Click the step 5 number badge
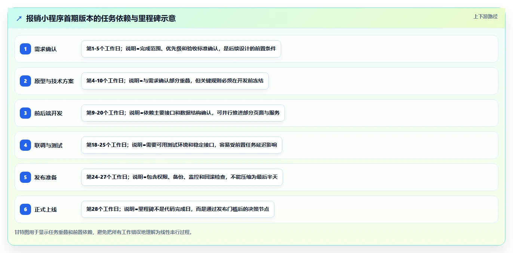This screenshot has width=513, height=253. [25, 177]
